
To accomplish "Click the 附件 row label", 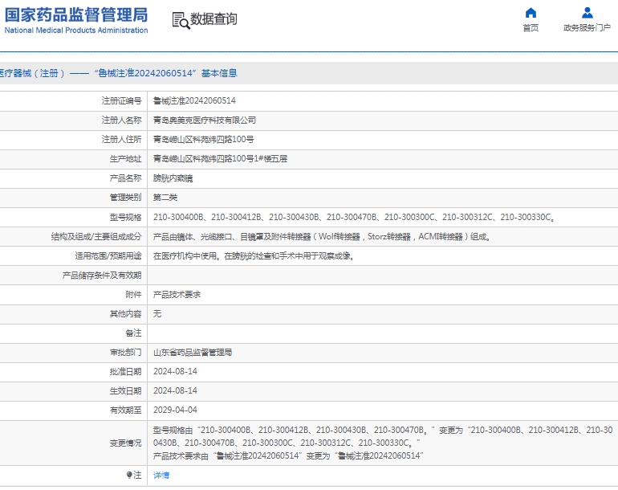I will tap(133, 294).
